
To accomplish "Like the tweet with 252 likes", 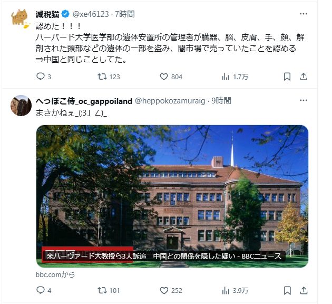I will click(x=171, y=290).
